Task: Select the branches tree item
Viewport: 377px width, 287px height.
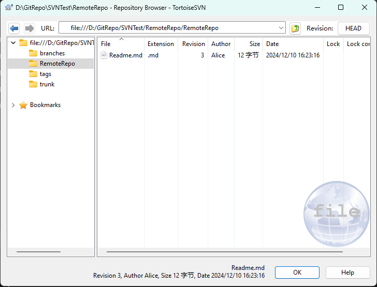Action: [x=52, y=53]
